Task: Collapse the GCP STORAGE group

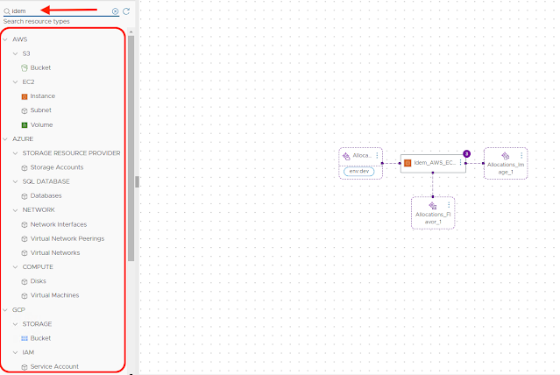Action: coord(16,324)
